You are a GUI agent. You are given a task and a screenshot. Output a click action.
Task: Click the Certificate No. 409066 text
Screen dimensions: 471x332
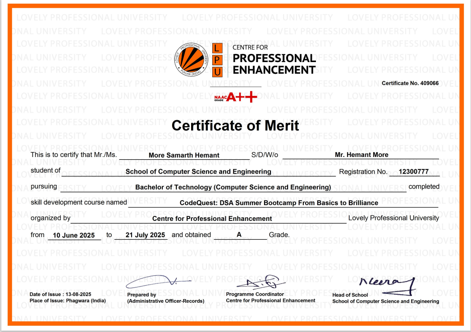(x=410, y=84)
